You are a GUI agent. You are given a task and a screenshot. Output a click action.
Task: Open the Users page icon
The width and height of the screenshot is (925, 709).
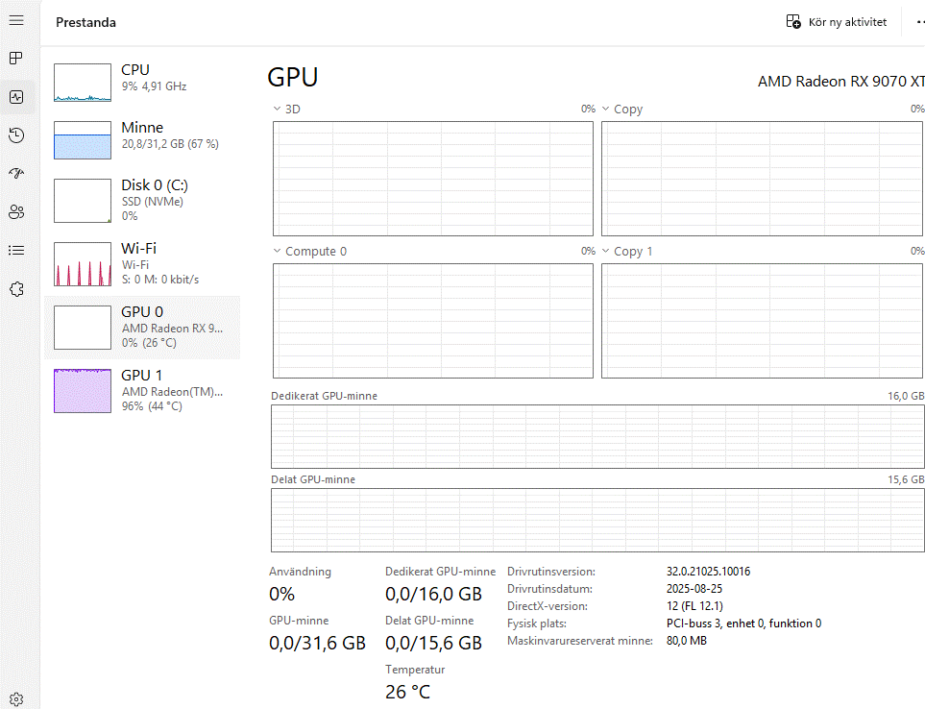[16, 212]
